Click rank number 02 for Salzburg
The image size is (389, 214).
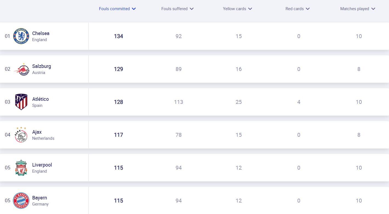[7, 69]
